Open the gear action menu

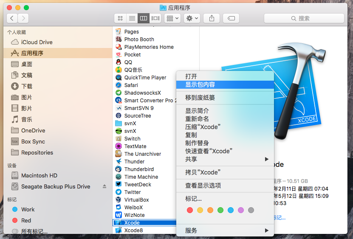[192, 18]
